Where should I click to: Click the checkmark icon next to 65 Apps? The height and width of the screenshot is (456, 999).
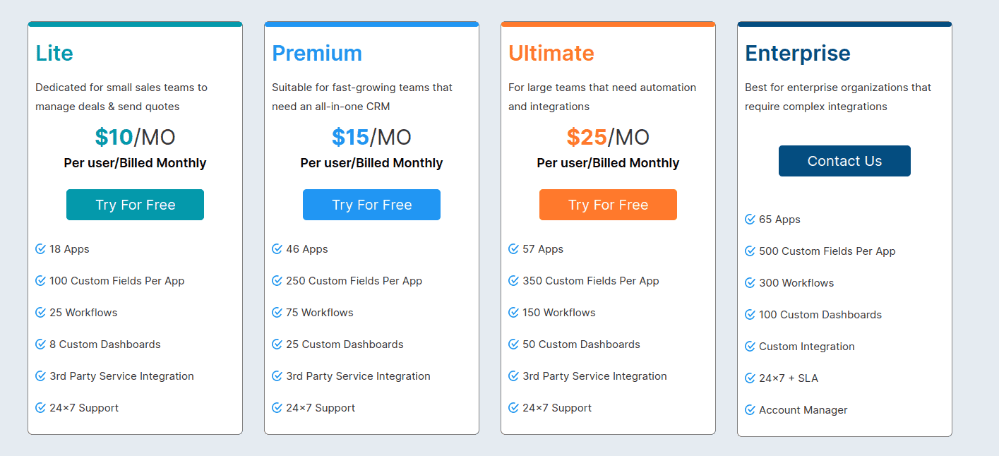pyautogui.click(x=750, y=220)
